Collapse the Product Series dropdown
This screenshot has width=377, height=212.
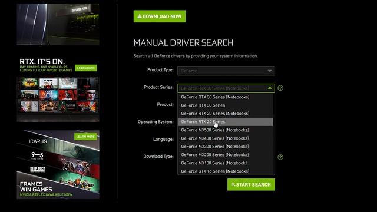pyautogui.click(x=226, y=88)
